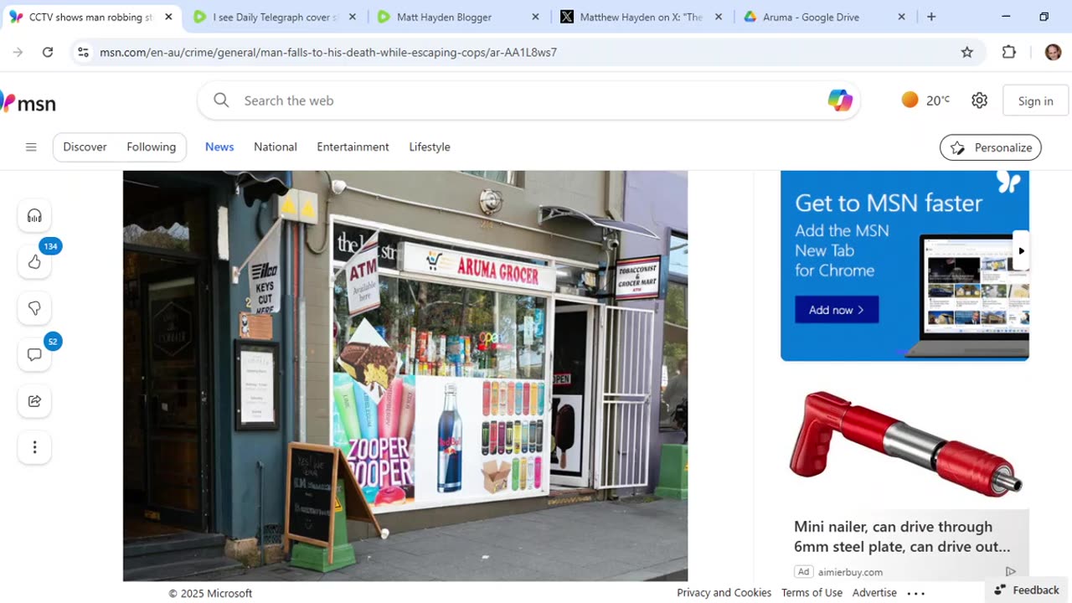Open Privacy and Cookies link
The height and width of the screenshot is (603, 1072).
click(724, 593)
